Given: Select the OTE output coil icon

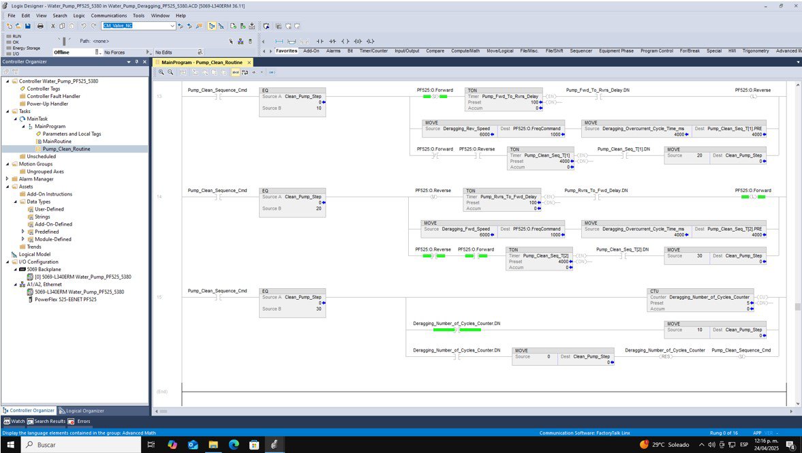Looking at the screenshot, I should point(345,42).
